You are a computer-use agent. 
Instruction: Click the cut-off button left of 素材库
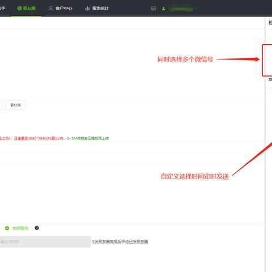[1, 105]
